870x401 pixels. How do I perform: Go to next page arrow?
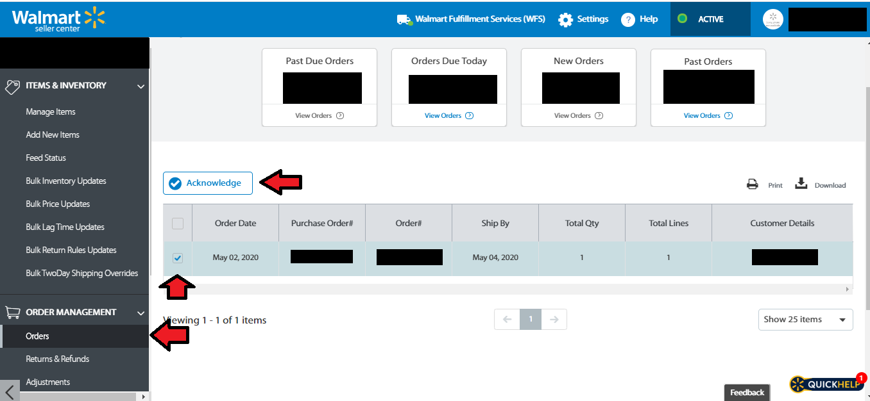(554, 319)
